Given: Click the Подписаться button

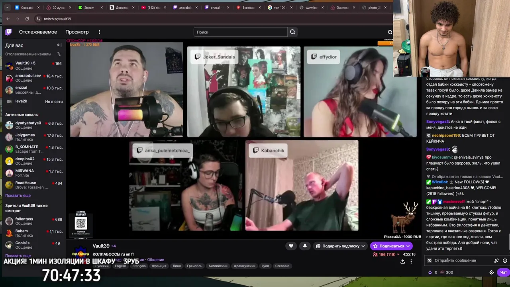Looking at the screenshot, I should click(392, 246).
